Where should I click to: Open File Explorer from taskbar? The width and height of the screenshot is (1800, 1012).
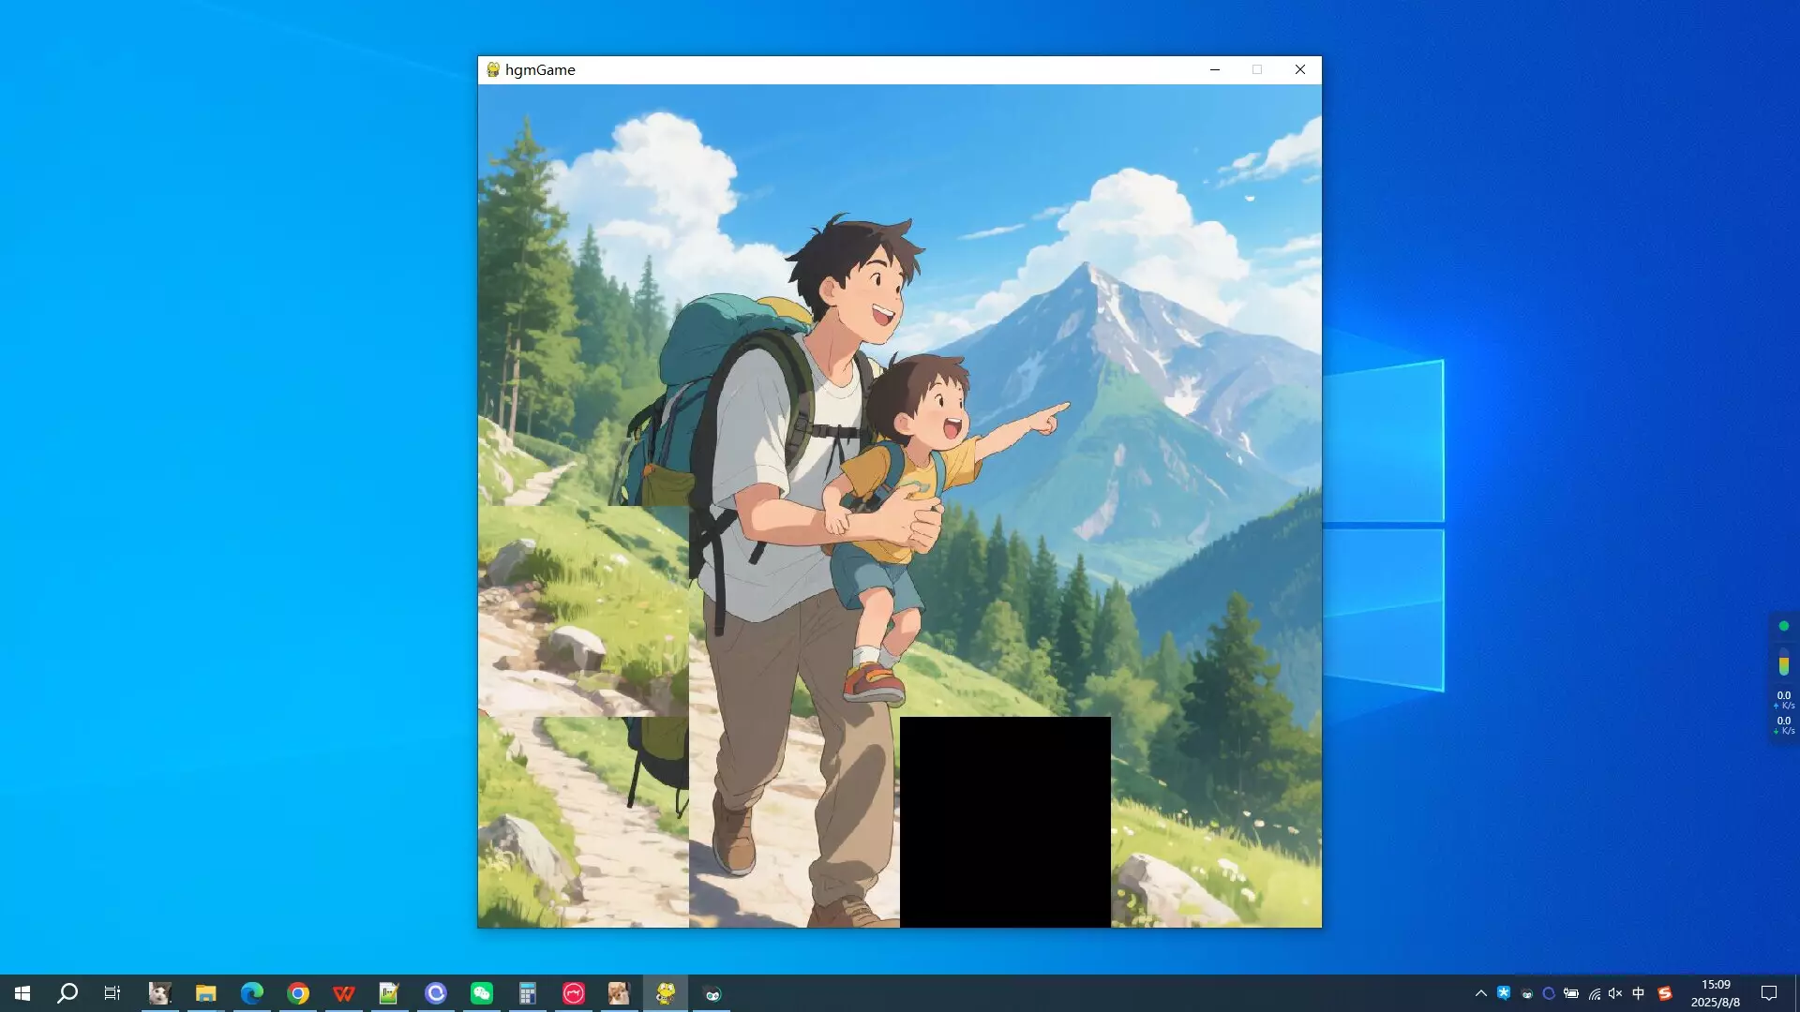coord(205,993)
